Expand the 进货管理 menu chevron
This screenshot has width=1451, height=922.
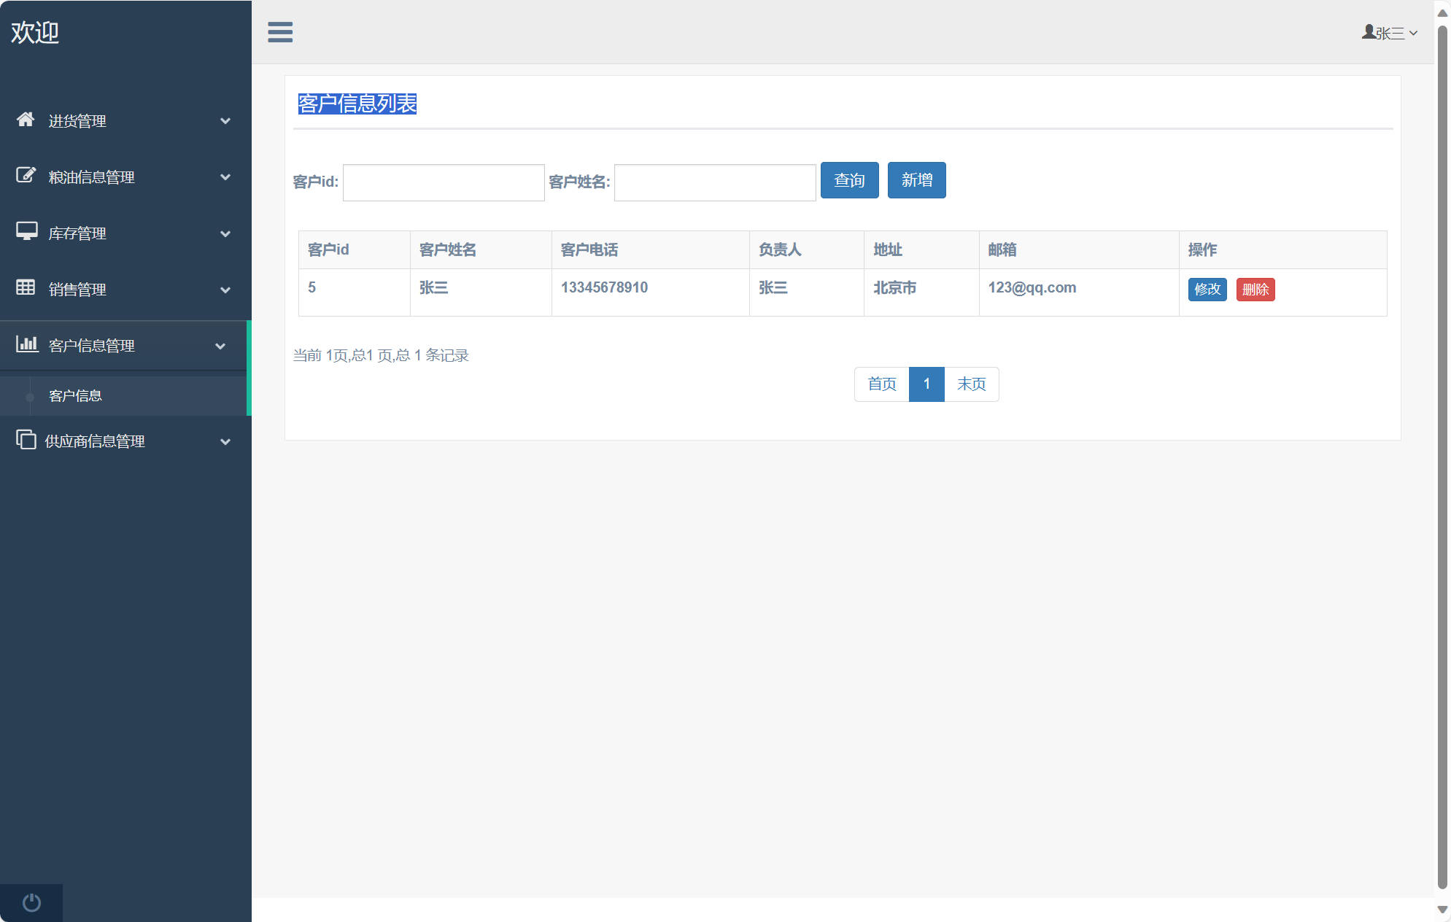click(x=225, y=121)
